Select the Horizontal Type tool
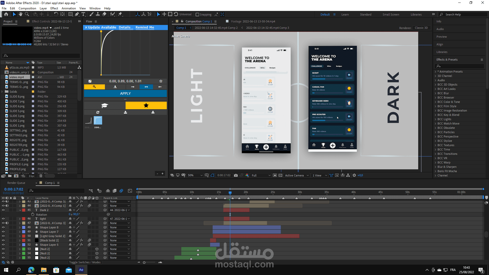 pos(84,14)
